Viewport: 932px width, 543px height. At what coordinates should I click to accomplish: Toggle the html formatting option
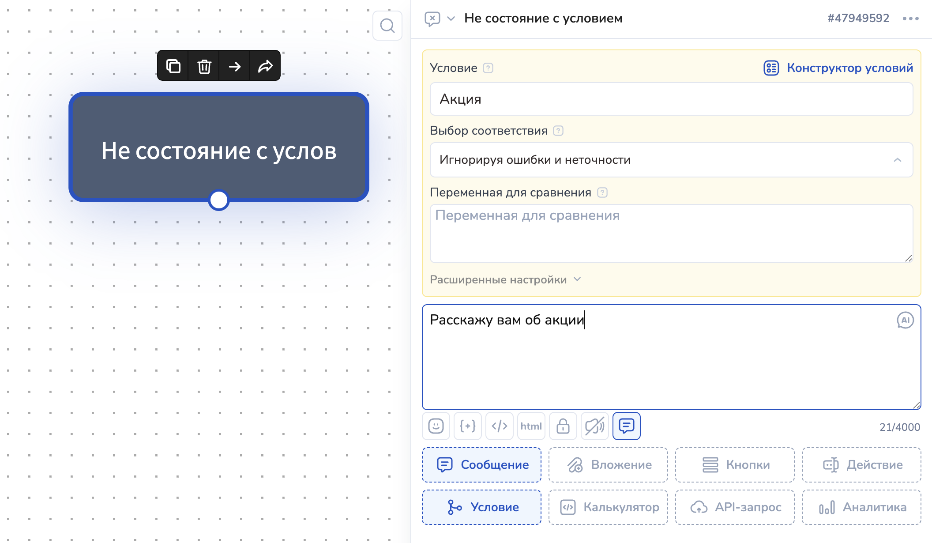[x=531, y=426]
